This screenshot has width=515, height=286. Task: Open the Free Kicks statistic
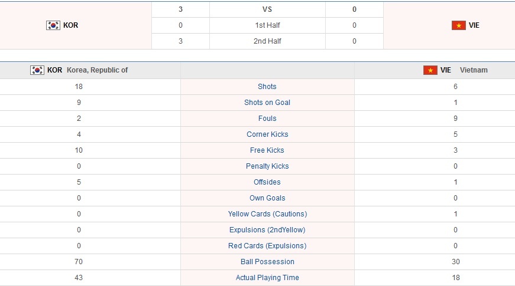click(267, 150)
